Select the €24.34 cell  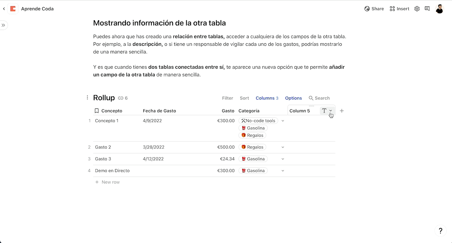pos(227,159)
